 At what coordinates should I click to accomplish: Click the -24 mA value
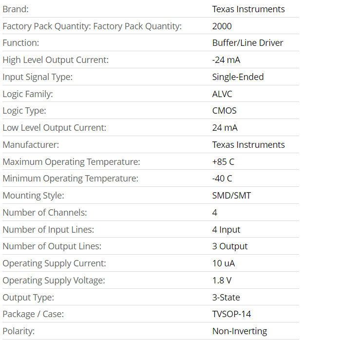tap(226, 60)
